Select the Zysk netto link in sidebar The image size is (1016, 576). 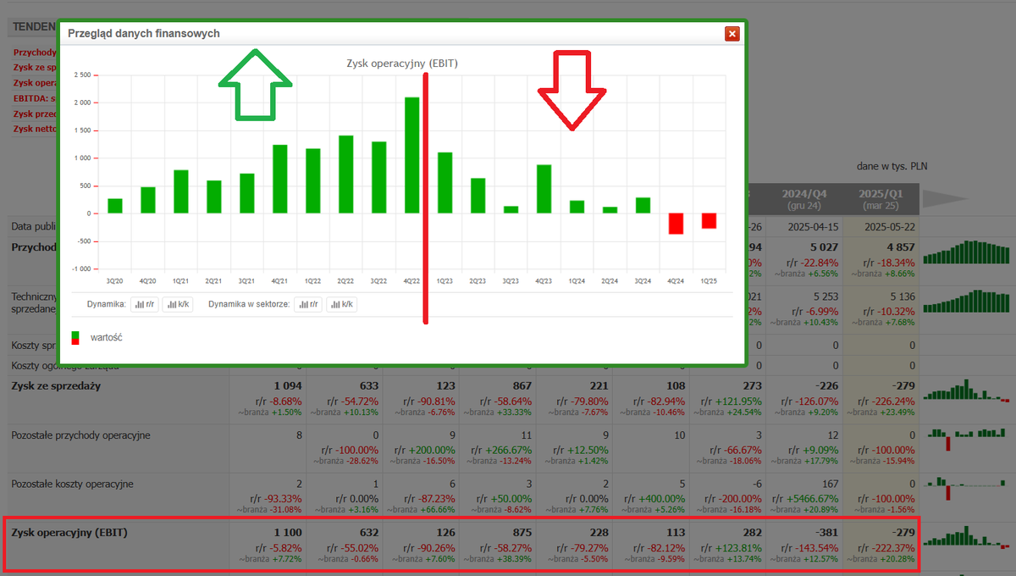tap(35, 129)
